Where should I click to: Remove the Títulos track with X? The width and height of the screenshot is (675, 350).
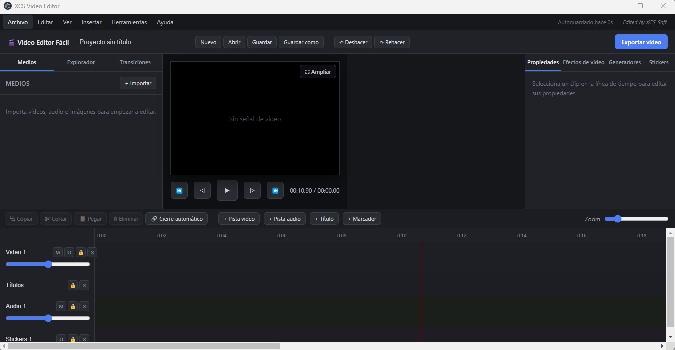point(84,285)
